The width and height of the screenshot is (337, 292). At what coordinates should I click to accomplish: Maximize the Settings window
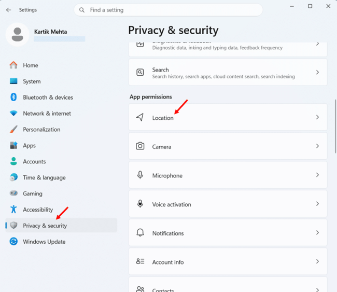310,6
